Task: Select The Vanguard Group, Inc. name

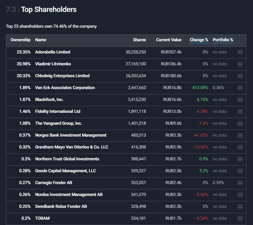Action: coord(59,123)
